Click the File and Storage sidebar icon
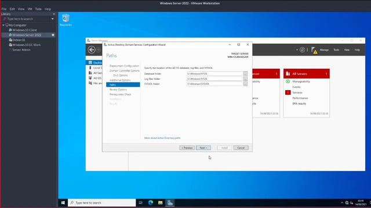The width and height of the screenshot is (371, 208). (90, 83)
